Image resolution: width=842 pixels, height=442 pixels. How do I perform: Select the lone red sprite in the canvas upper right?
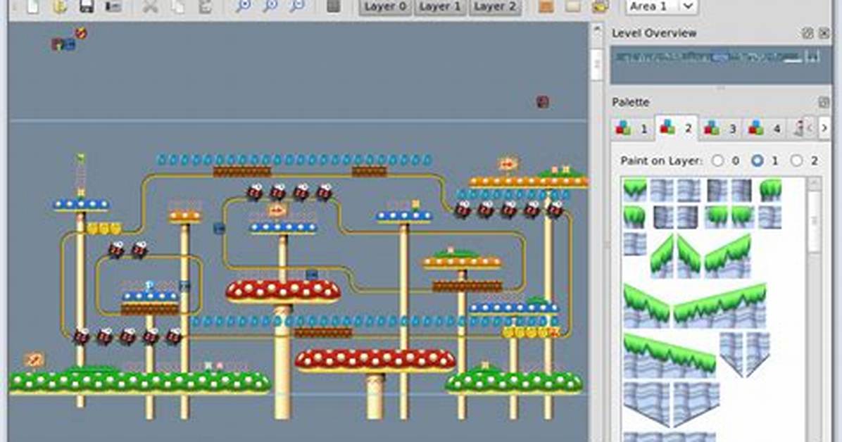click(x=543, y=102)
